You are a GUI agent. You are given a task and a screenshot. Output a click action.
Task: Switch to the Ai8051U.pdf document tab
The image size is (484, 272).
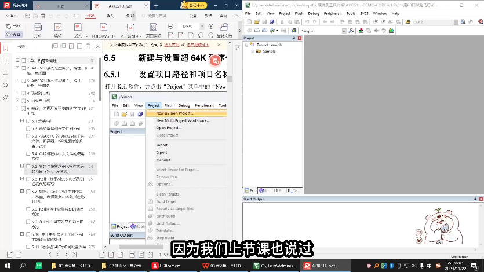121,6
